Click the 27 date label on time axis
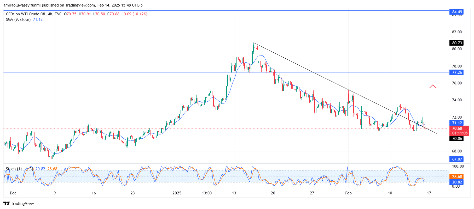The image size is (474, 209). [x=312, y=193]
